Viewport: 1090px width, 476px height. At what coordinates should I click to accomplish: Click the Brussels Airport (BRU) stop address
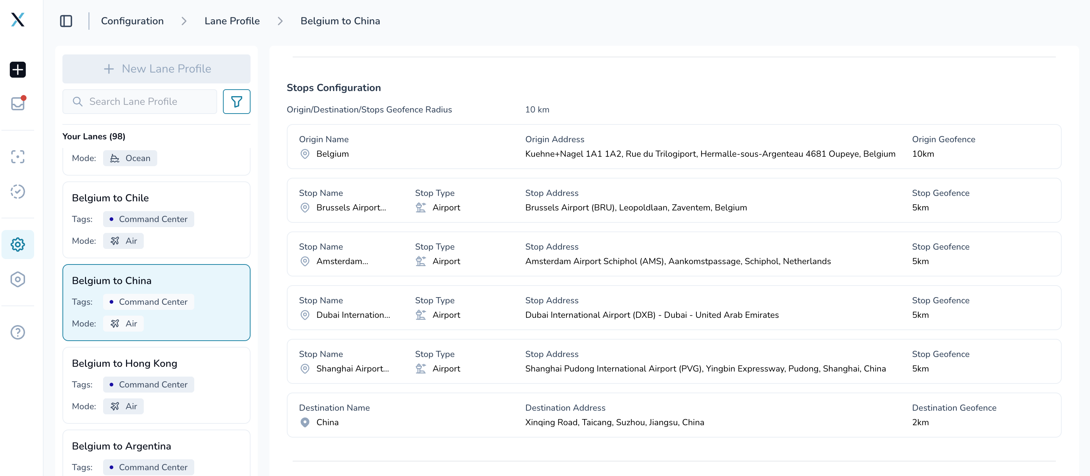[x=636, y=208]
